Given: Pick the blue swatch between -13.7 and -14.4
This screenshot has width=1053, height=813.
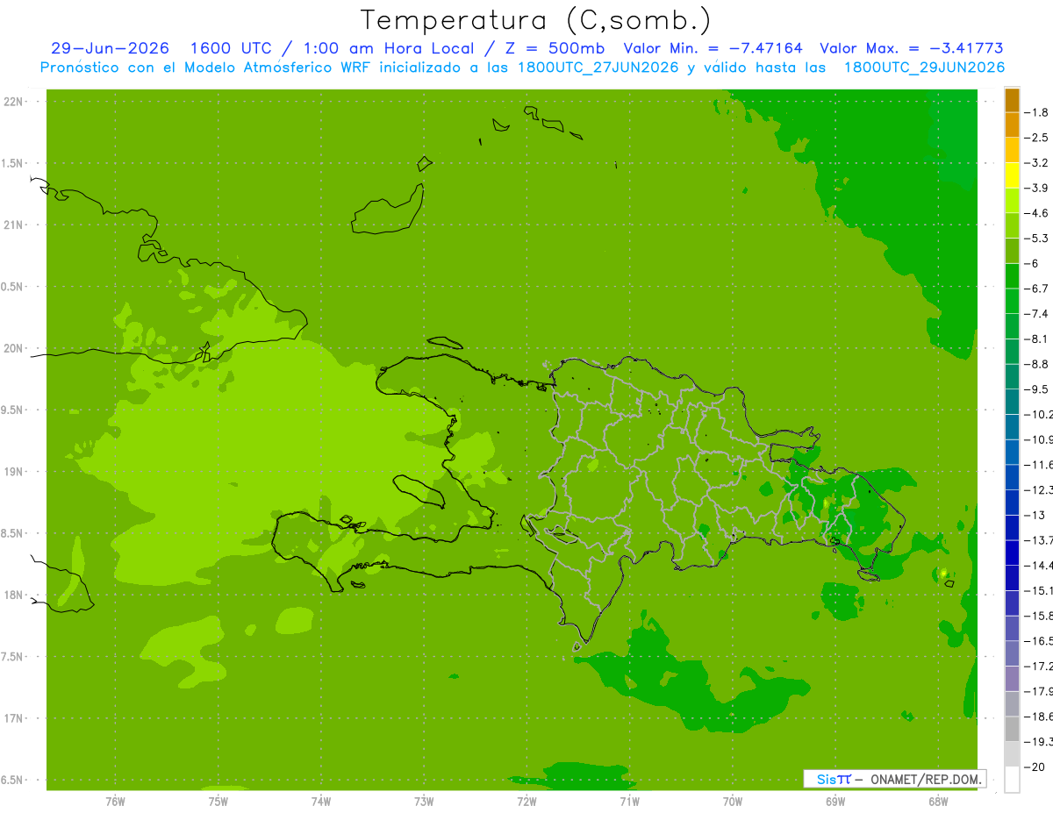Looking at the screenshot, I should pyautogui.click(x=1012, y=553).
